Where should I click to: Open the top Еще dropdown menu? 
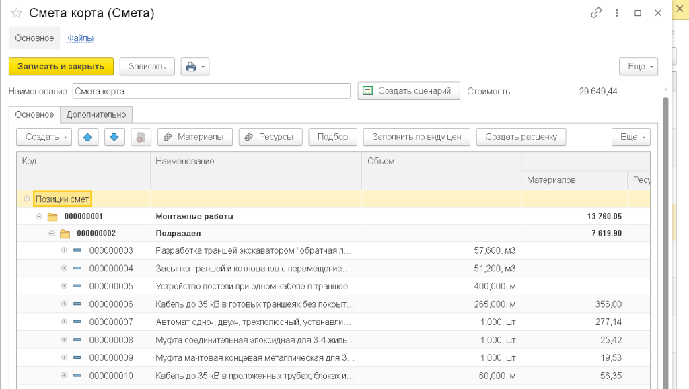(638, 67)
